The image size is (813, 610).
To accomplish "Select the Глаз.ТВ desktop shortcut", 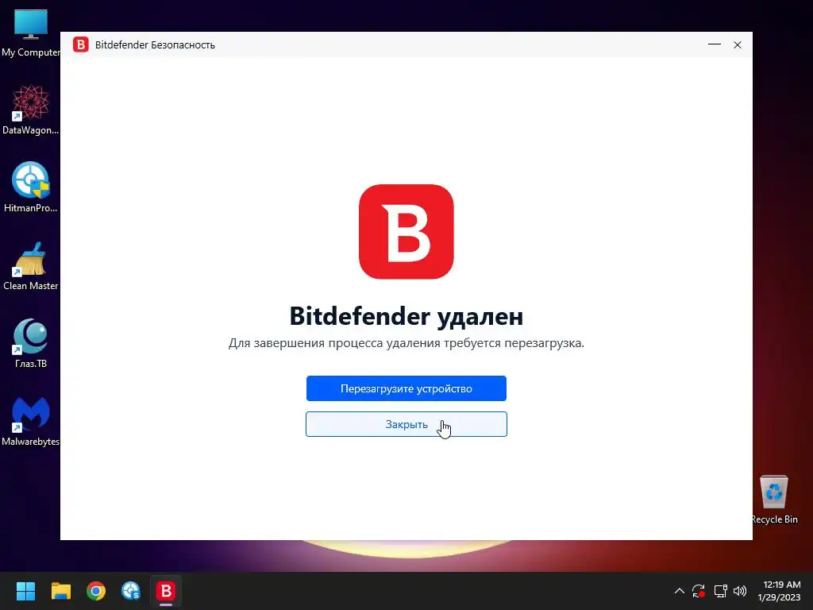I will tap(31, 343).
